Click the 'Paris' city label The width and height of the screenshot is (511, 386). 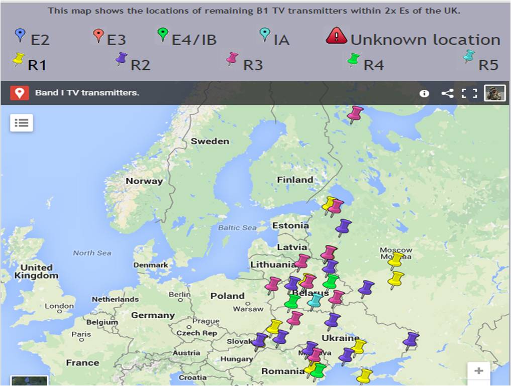click(x=81, y=334)
